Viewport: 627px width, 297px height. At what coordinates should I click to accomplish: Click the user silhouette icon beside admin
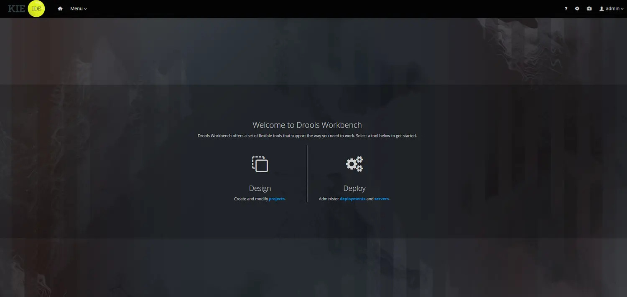(x=602, y=9)
